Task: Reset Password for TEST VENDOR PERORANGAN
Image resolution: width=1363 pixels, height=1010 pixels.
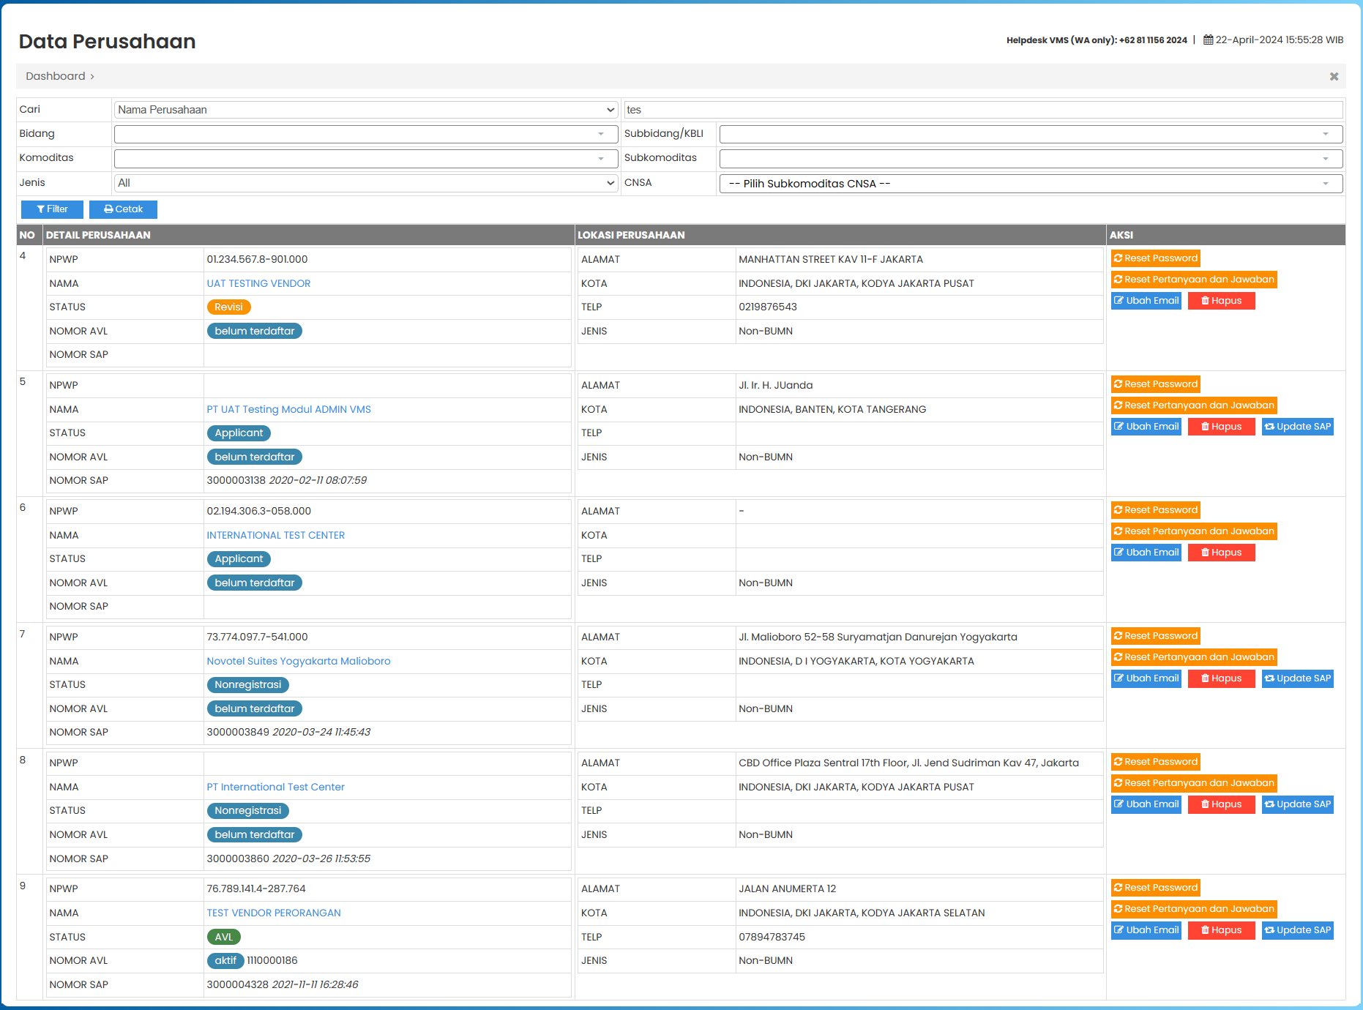Action: [1155, 888]
